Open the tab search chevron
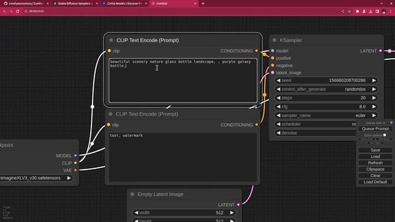This screenshot has height=222, width=395. pos(381,4)
